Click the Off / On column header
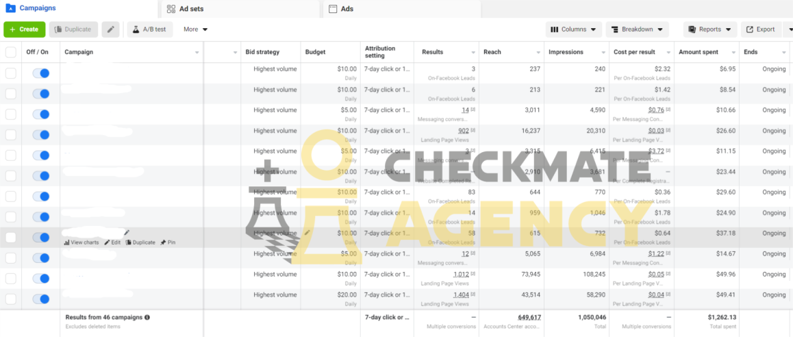This screenshot has width=793, height=337. (x=38, y=52)
